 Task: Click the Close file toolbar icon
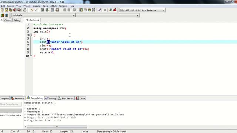tap(15, 10)
